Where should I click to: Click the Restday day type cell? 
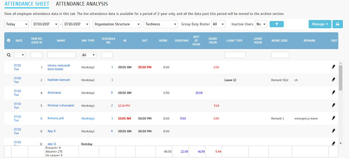click(x=87, y=144)
